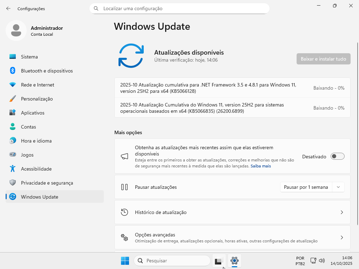Open Histórico de atualização row

[x=232, y=212]
